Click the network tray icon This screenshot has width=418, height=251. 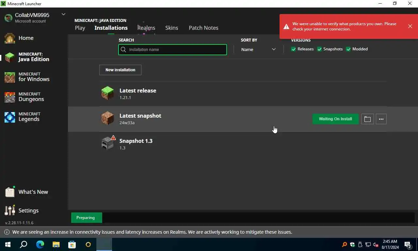tap(368, 244)
